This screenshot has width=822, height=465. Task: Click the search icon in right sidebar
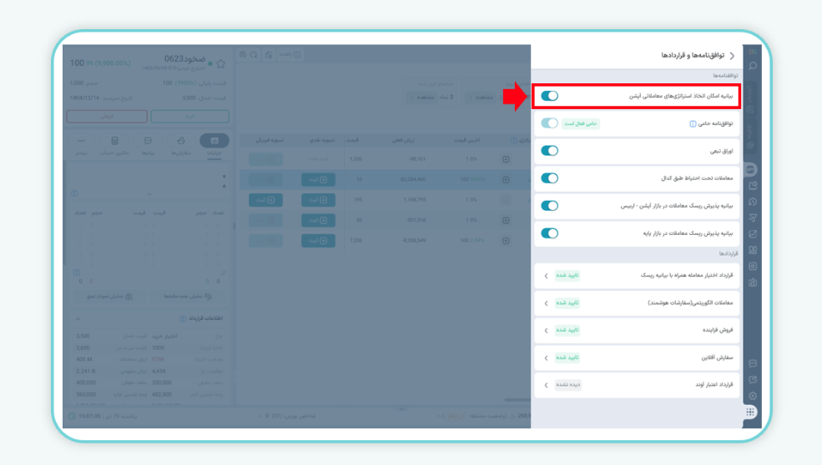pos(752,66)
